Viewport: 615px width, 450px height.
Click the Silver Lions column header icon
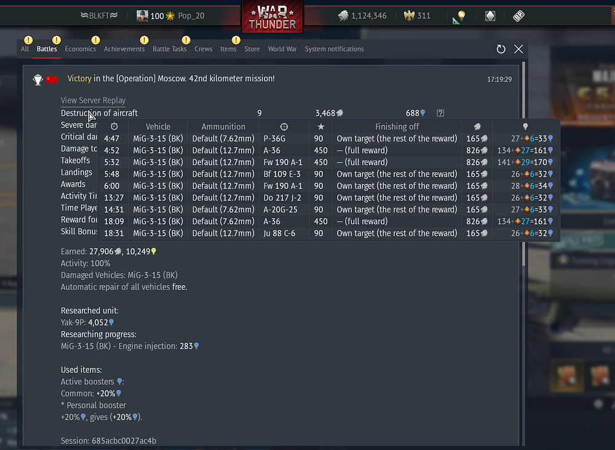(477, 126)
